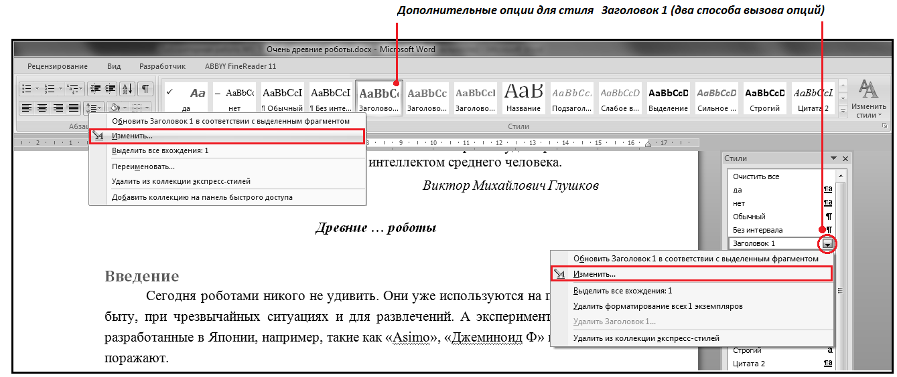Viewport: 897px width, 377px height.
Task: Toggle the paragraph marks (¶) display
Action: pos(145,89)
